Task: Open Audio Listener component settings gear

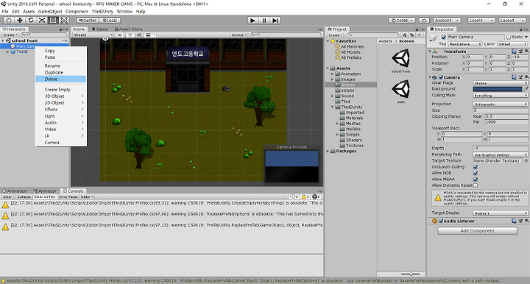Action: click(x=526, y=221)
